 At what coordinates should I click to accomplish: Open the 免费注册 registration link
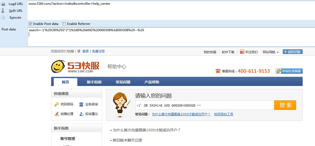pyautogui.click(x=98, y=51)
